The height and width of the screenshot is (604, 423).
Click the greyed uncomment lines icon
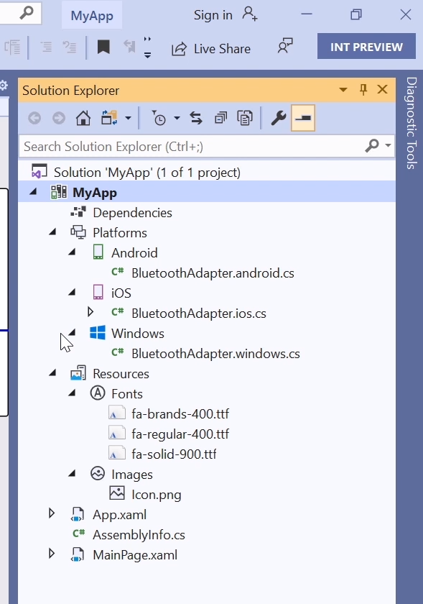click(70, 47)
